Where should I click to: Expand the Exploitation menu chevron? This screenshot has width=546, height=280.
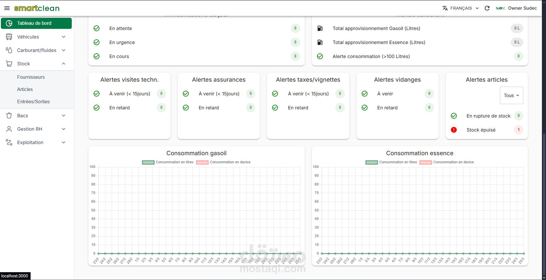coord(64,142)
